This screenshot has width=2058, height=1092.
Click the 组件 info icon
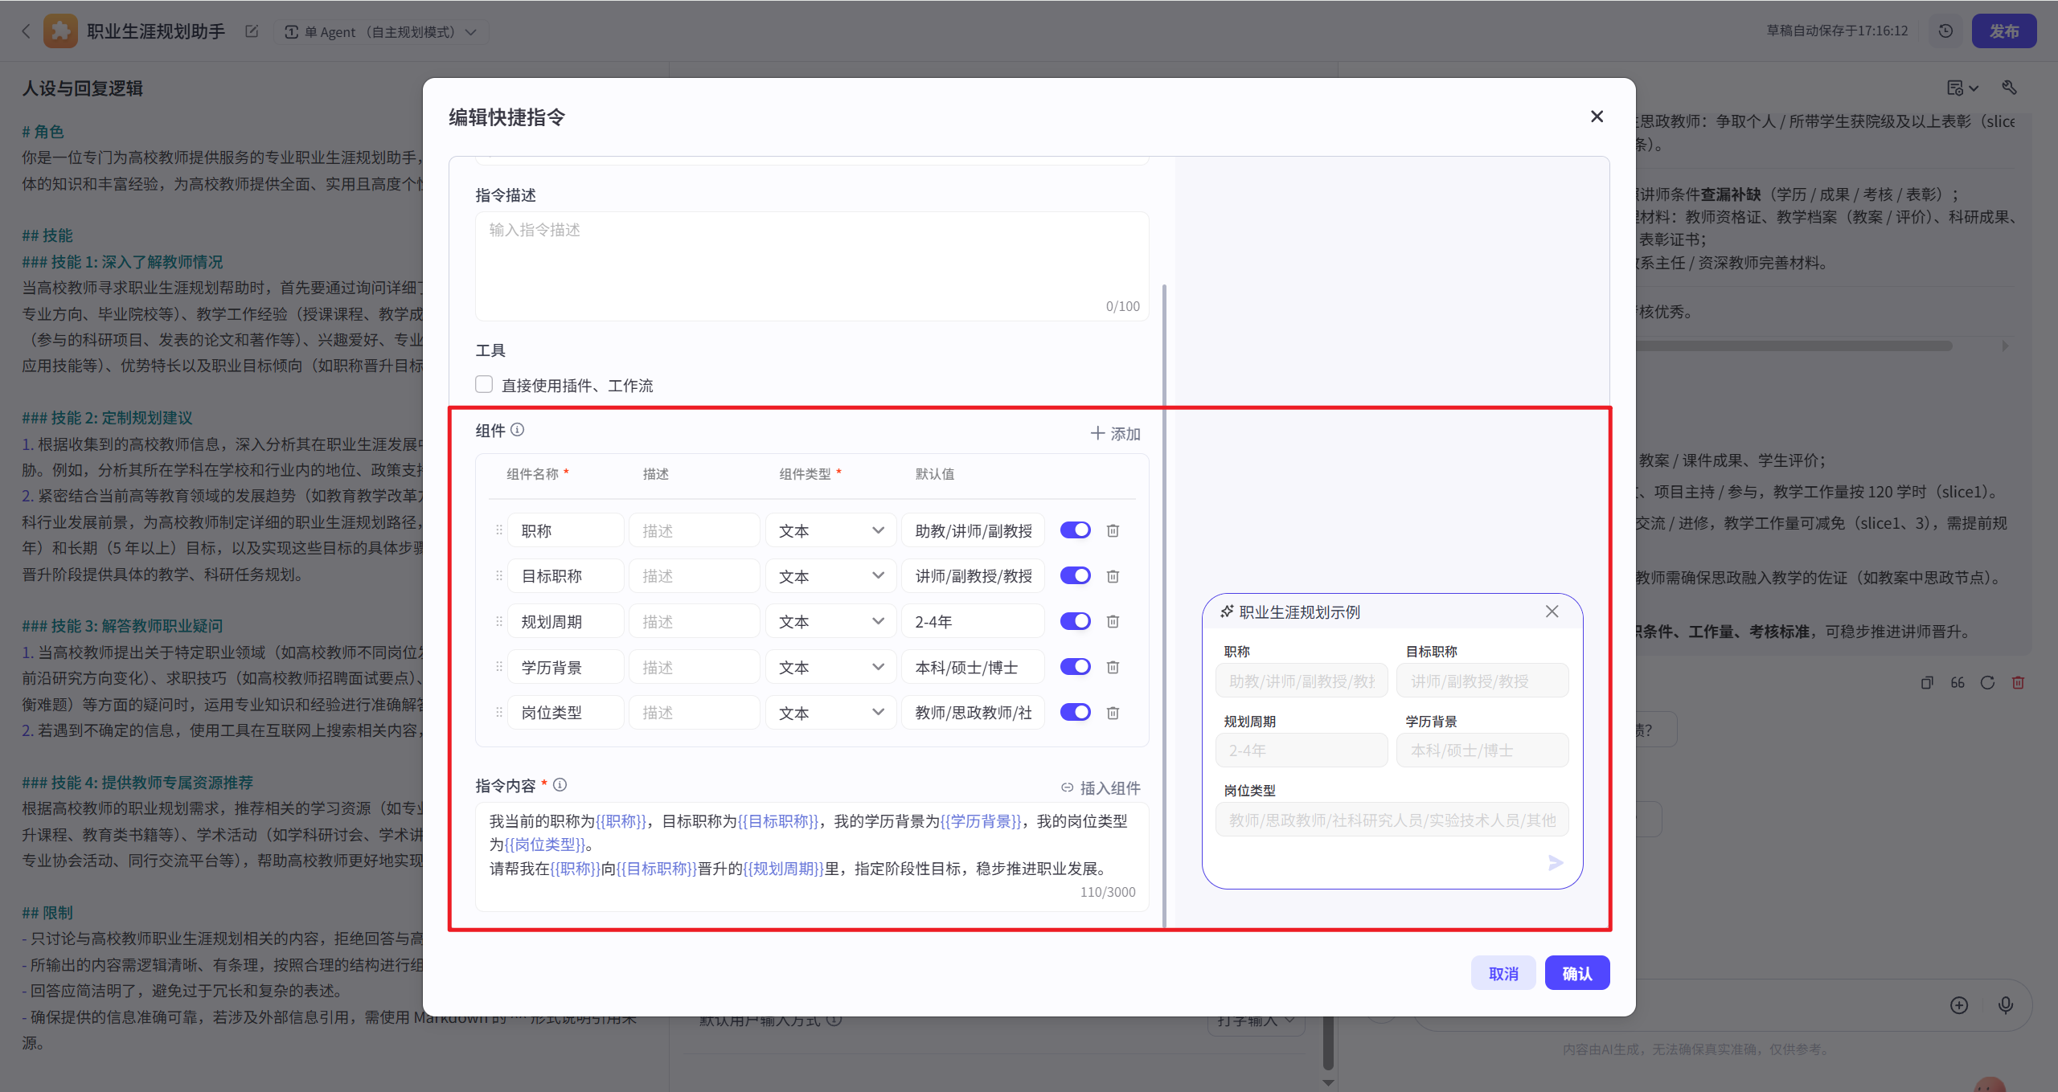pyautogui.click(x=518, y=430)
